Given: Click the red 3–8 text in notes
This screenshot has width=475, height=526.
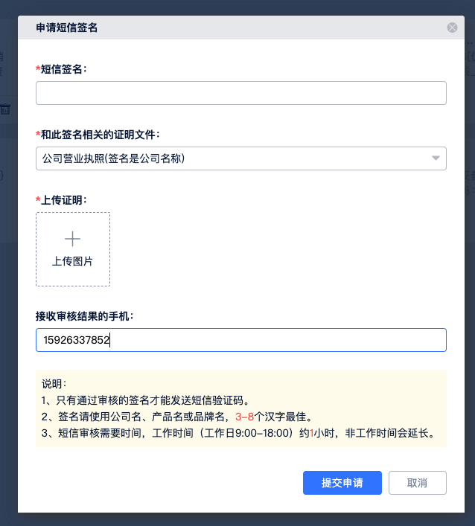Looking at the screenshot, I should 245,417.
